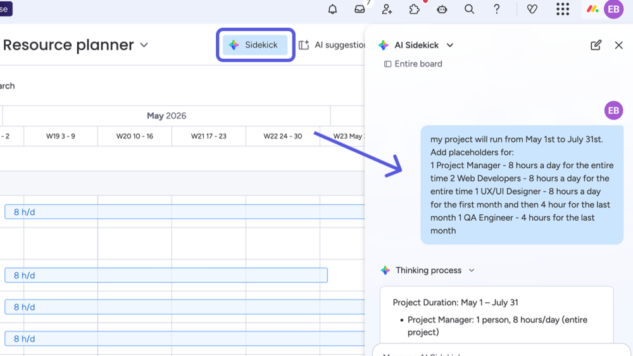Viewport: 633px width, 356px height.
Task: Open the AI Sidekick mode dropdown
Action: tap(450, 45)
